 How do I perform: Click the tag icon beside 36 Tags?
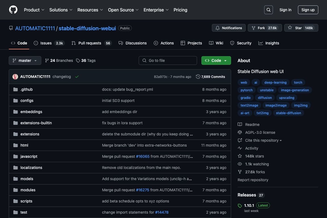tap(78, 60)
